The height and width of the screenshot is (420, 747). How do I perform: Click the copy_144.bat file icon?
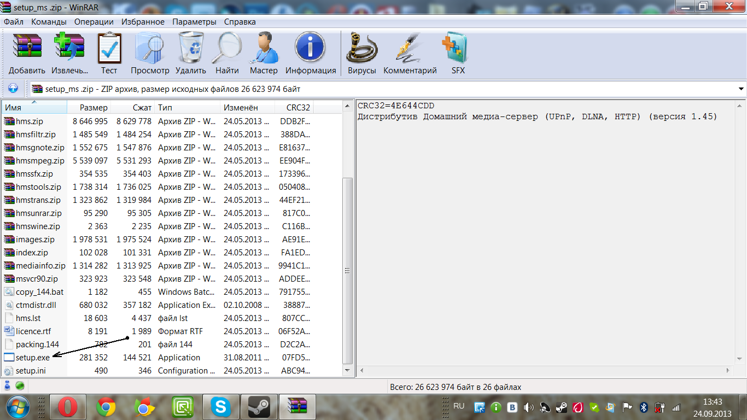pyautogui.click(x=9, y=292)
